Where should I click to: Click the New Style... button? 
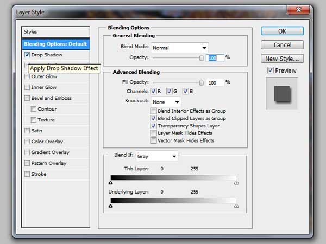(281, 59)
